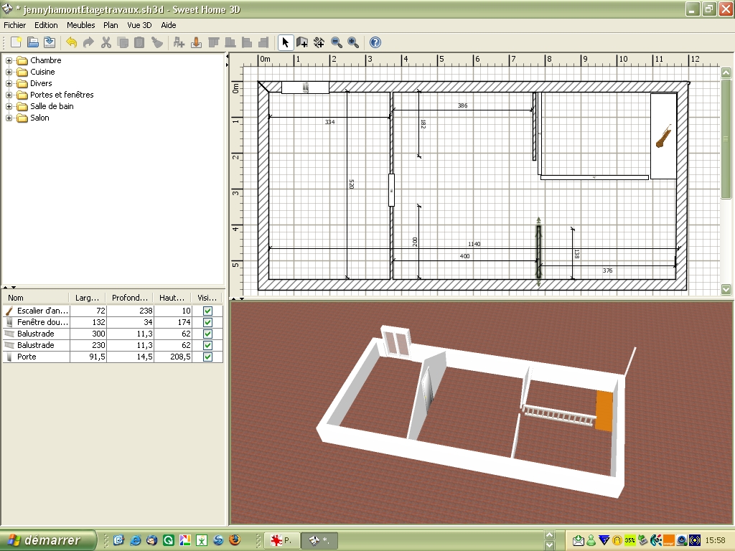Open the Help question mark icon
Screen dimensions: 735x551
tap(375, 43)
